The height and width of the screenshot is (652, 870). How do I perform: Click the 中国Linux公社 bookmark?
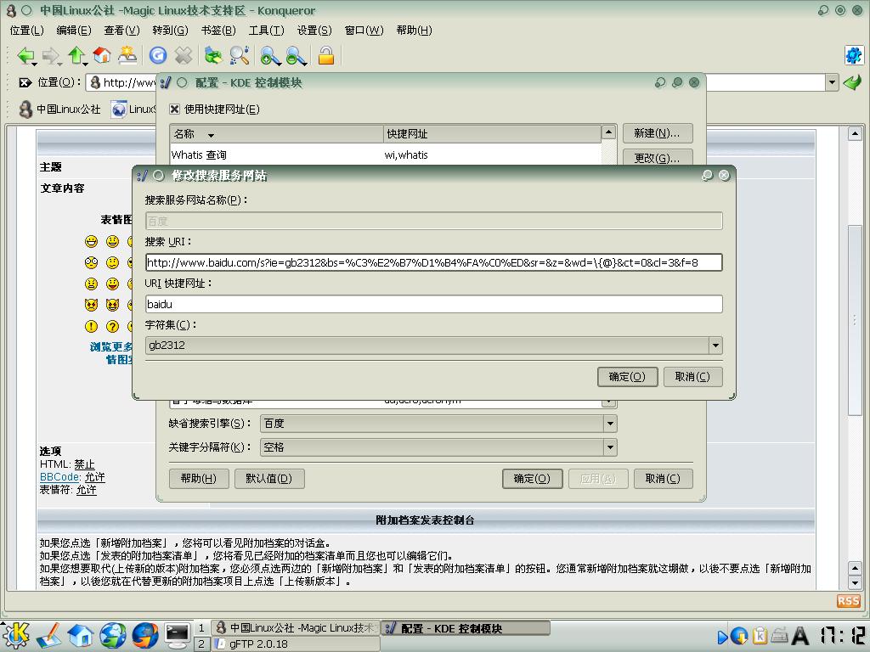(60, 110)
